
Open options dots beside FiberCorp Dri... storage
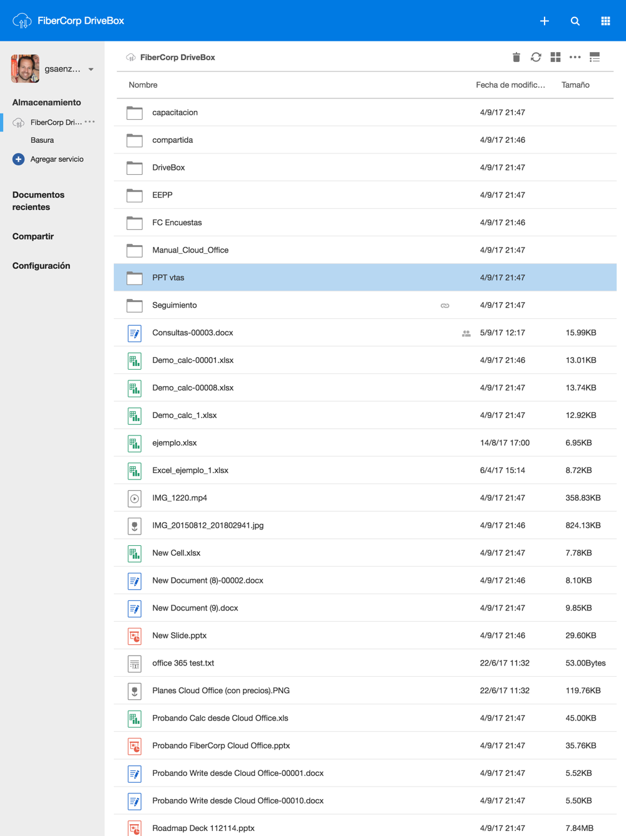(90, 122)
